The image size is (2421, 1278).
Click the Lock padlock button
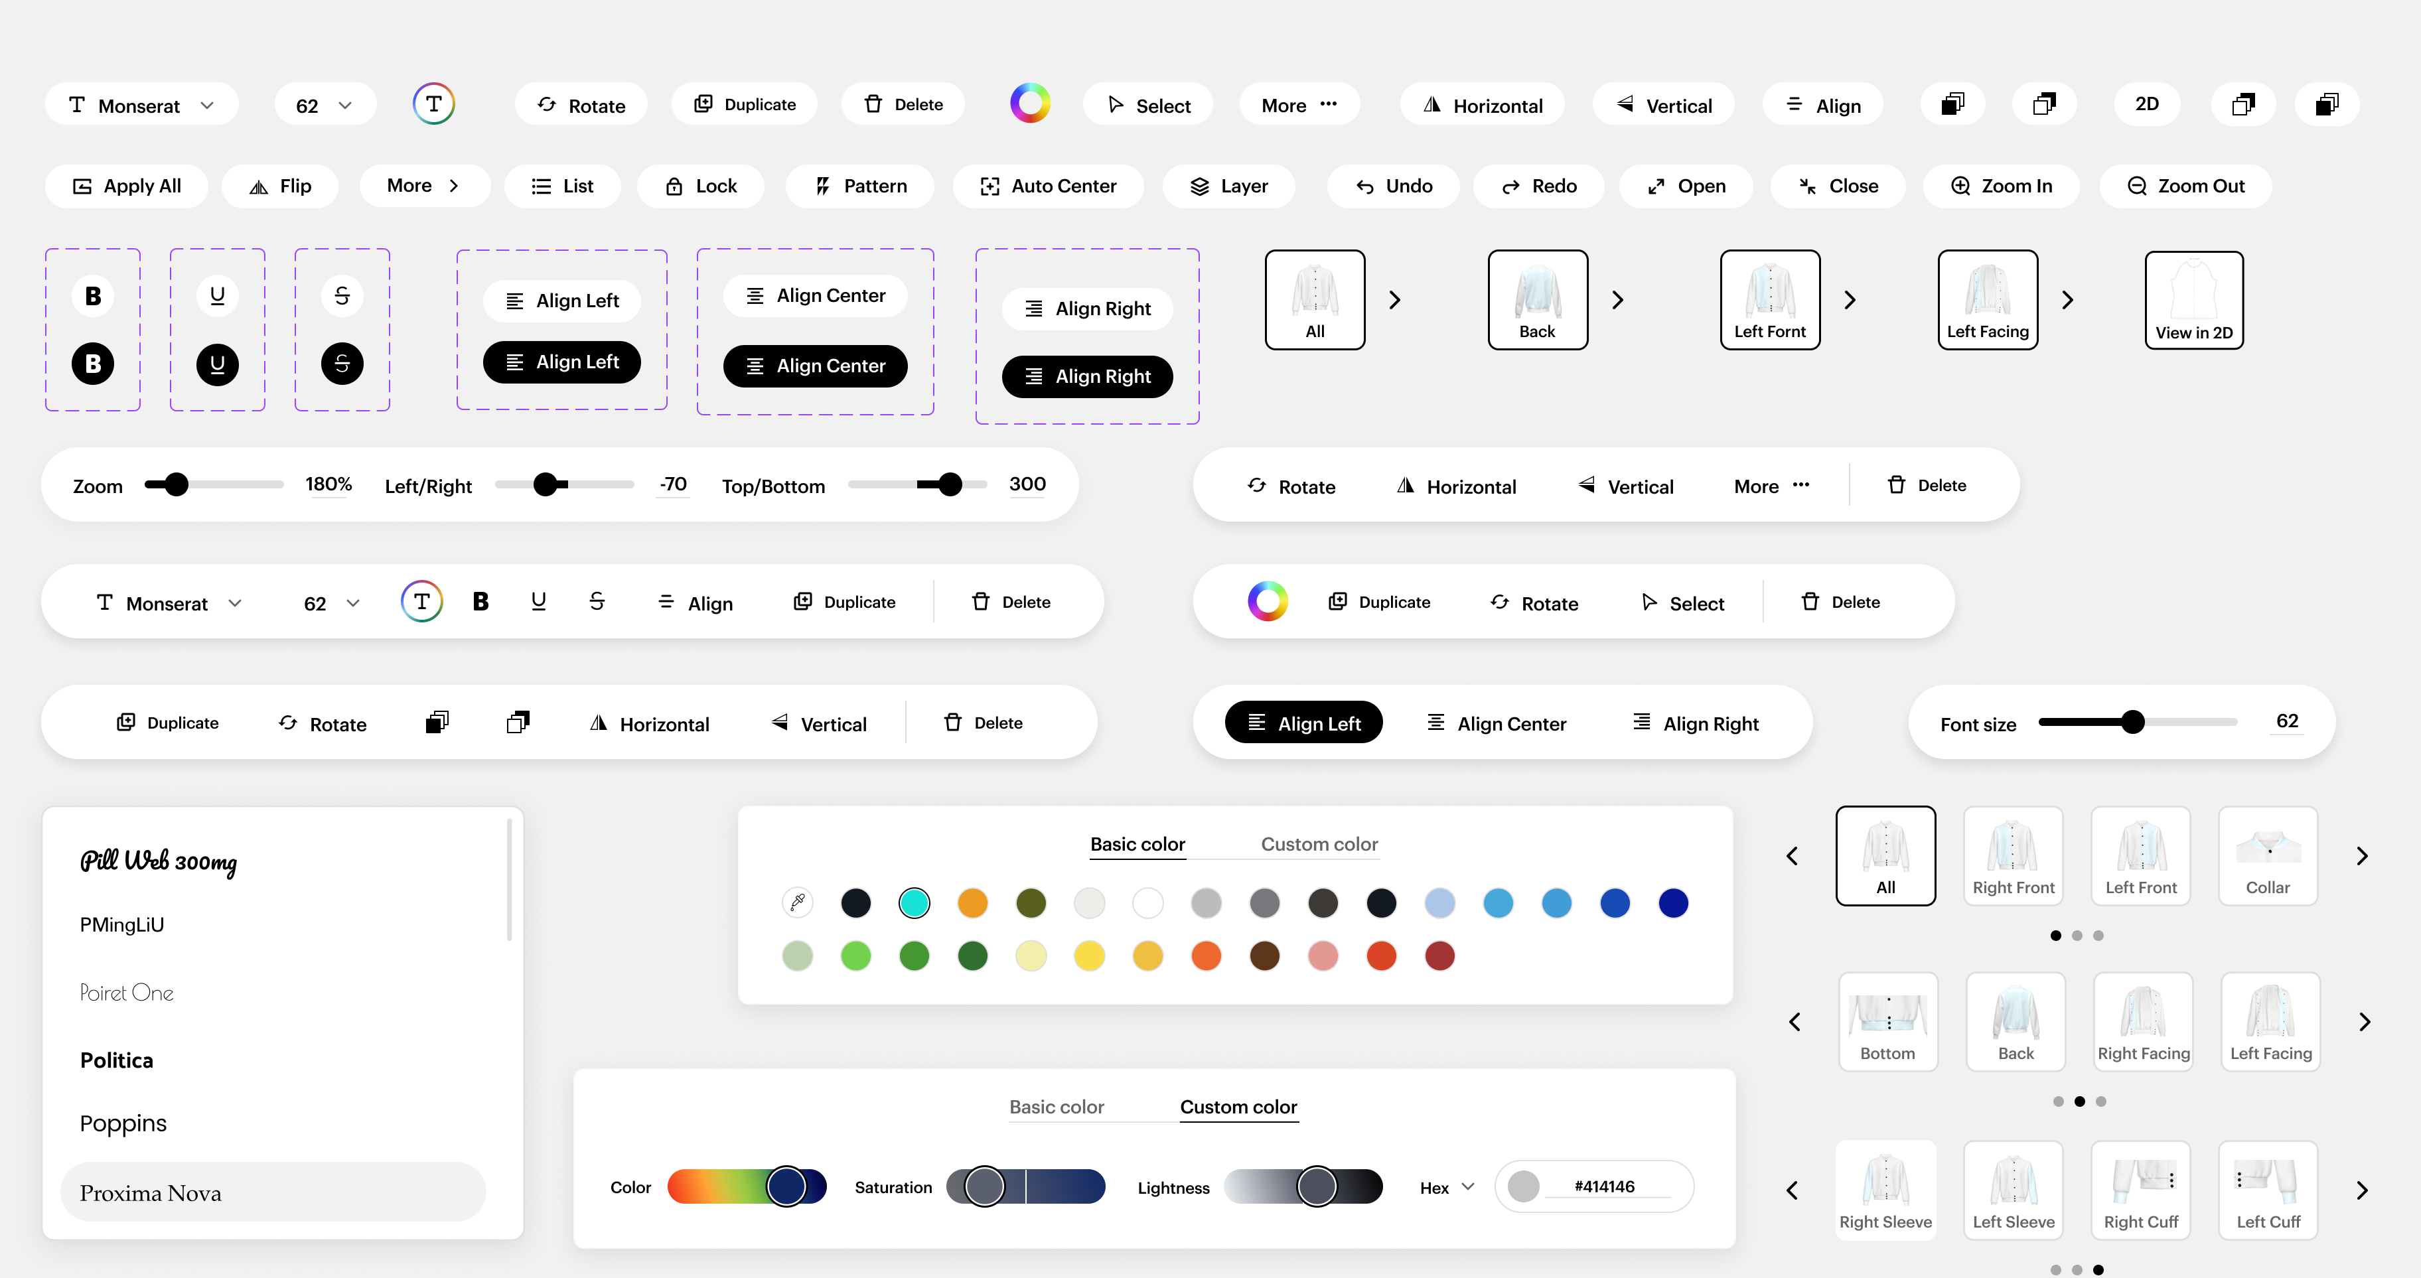[x=700, y=186]
